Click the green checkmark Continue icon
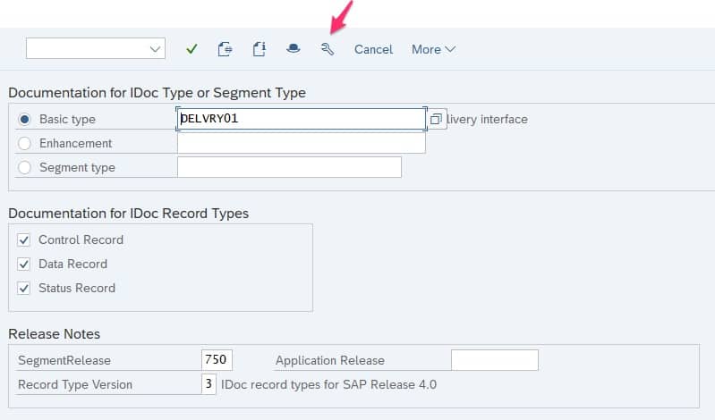Viewport: 715px width, 420px height. tap(192, 49)
